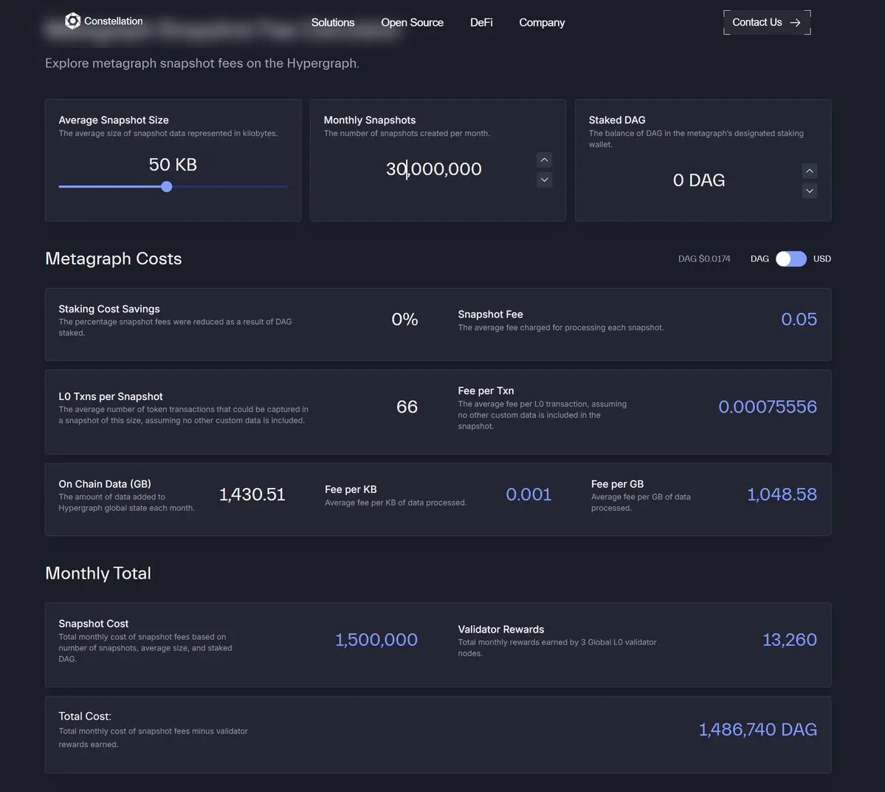Click the Staking Cost Savings 0% value

404,320
